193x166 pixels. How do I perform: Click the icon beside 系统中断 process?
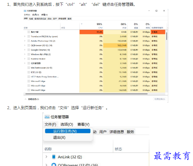pos(29,32)
